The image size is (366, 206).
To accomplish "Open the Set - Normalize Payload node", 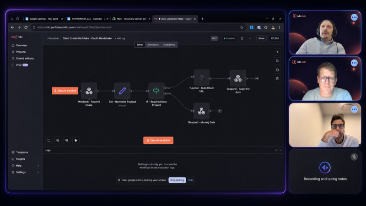I will tap(122, 91).
